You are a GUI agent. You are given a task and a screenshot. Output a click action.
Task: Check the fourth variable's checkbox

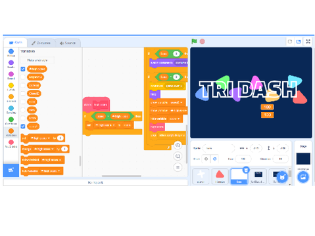pos(23,94)
